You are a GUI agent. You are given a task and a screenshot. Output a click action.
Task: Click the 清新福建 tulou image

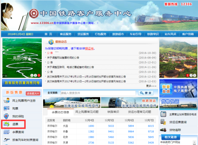pos(178,58)
